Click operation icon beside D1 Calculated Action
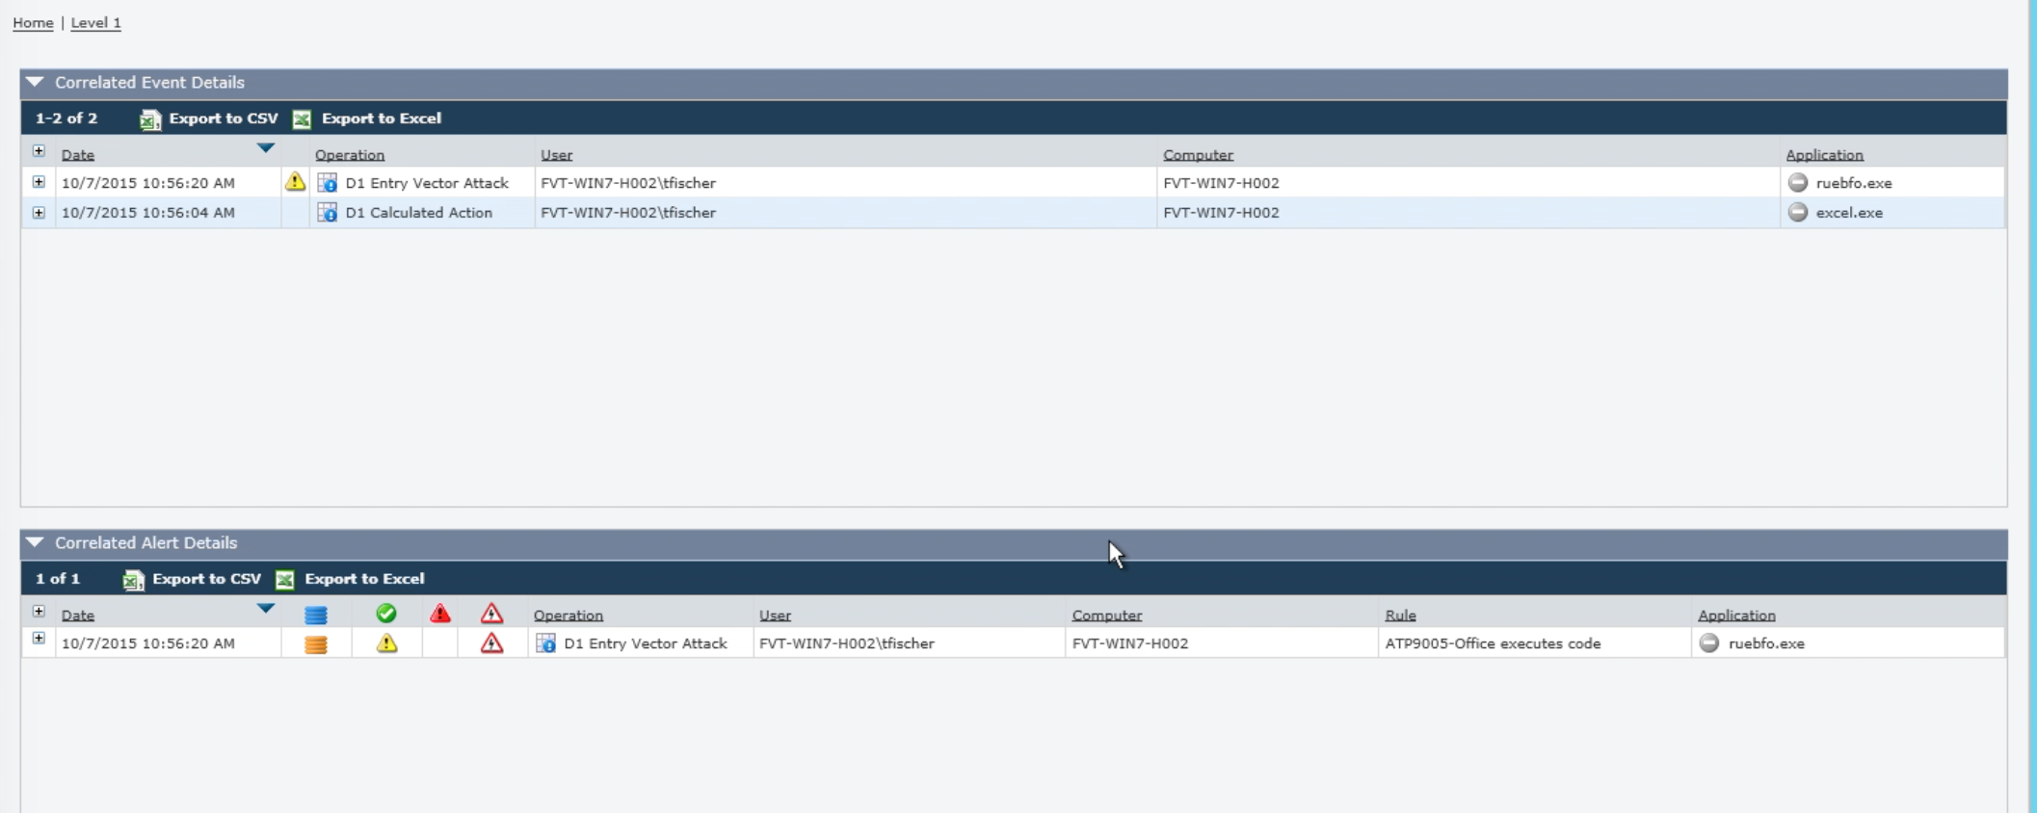The image size is (2037, 813). click(328, 213)
